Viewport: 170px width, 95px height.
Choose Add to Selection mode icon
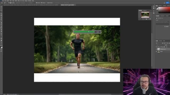point(10,3)
